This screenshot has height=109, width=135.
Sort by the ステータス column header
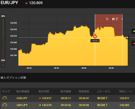103,91
